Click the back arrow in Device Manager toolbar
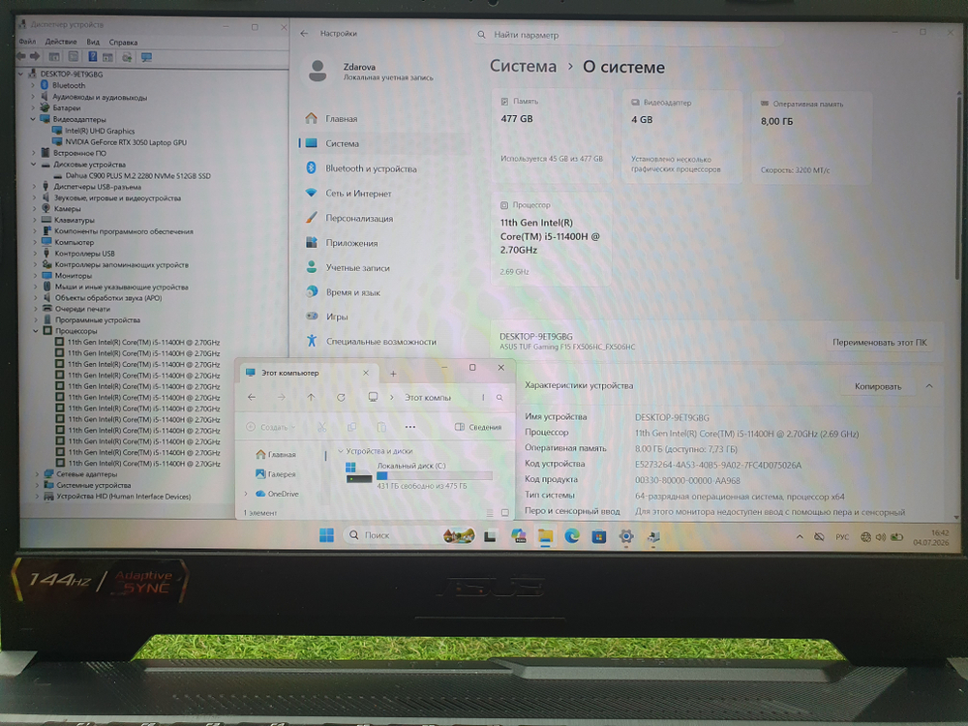Image resolution: width=968 pixels, height=726 pixels. (x=21, y=56)
